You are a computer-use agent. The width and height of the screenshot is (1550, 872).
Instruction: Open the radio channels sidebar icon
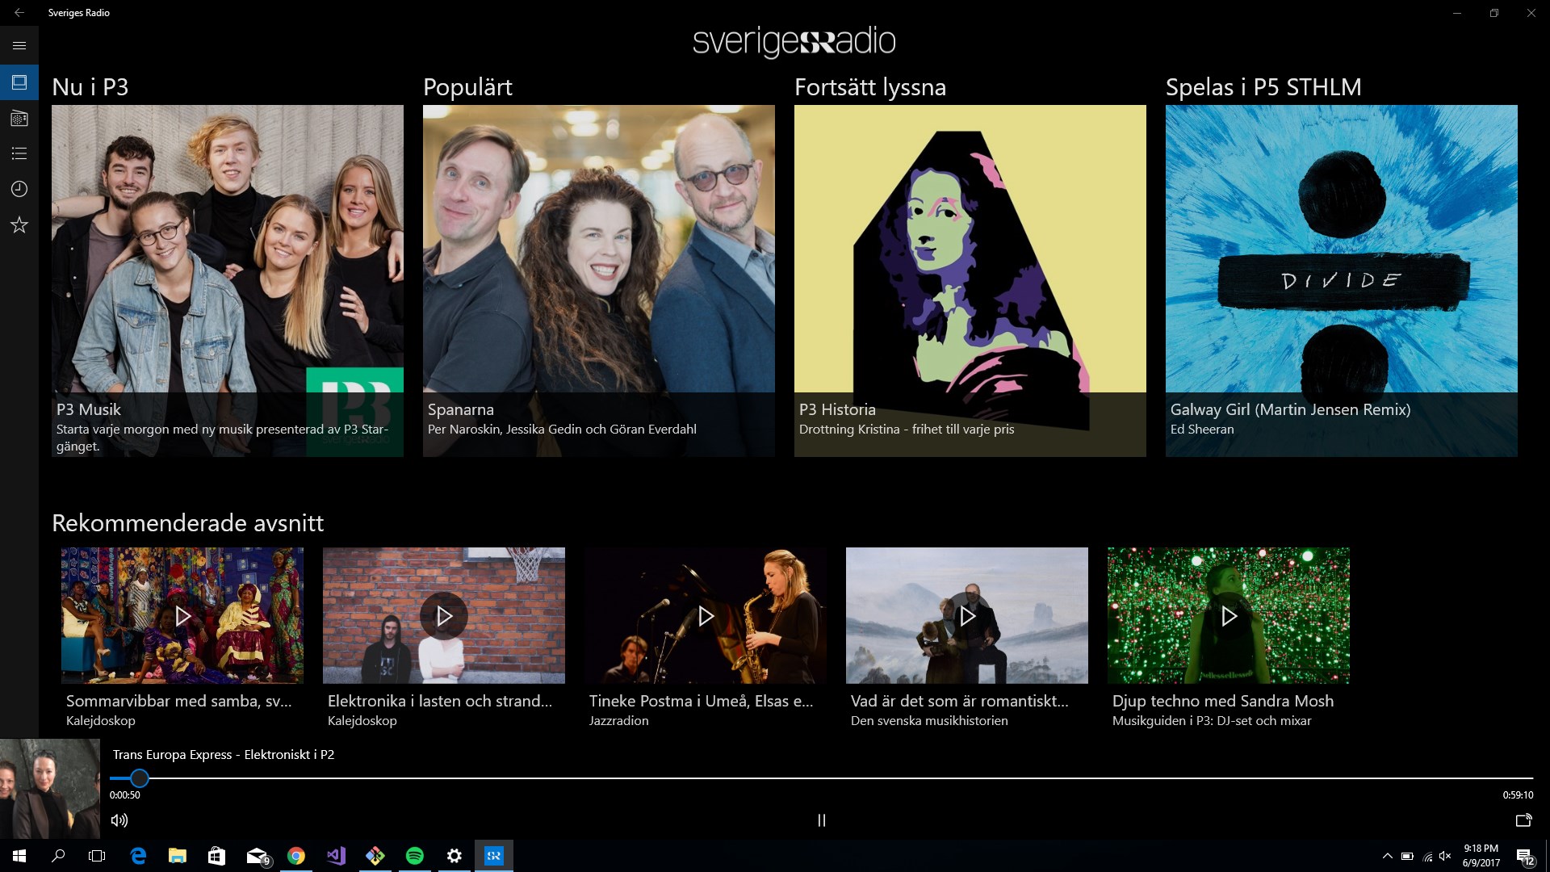tap(19, 119)
